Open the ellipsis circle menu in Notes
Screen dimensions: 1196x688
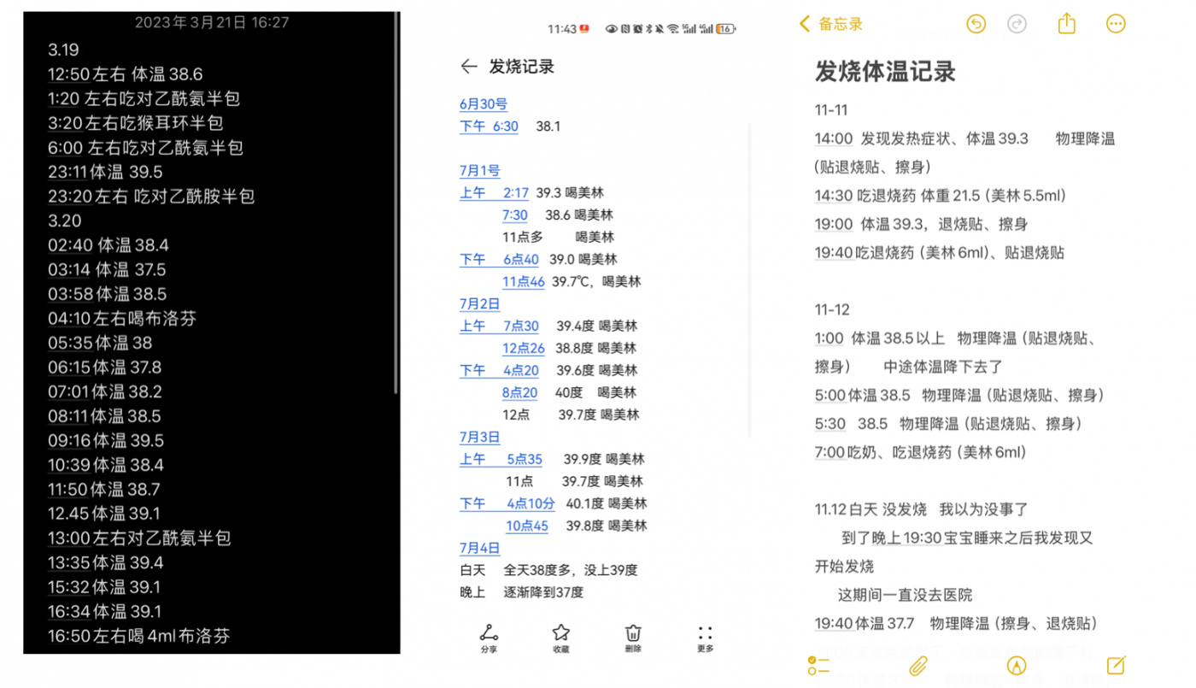pos(1116,24)
